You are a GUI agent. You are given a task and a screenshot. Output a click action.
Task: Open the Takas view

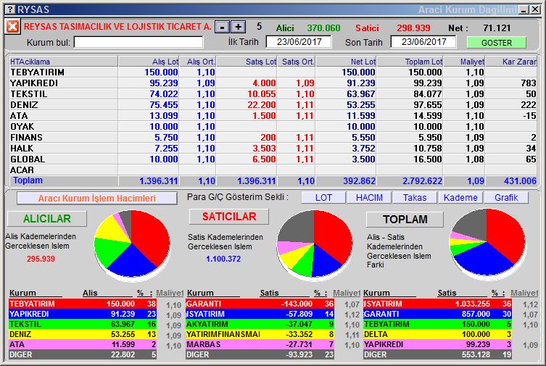(x=415, y=198)
